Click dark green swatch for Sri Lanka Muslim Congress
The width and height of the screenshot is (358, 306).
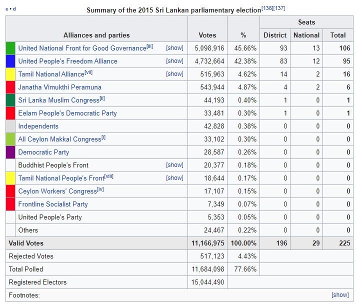pyautogui.click(x=10, y=100)
